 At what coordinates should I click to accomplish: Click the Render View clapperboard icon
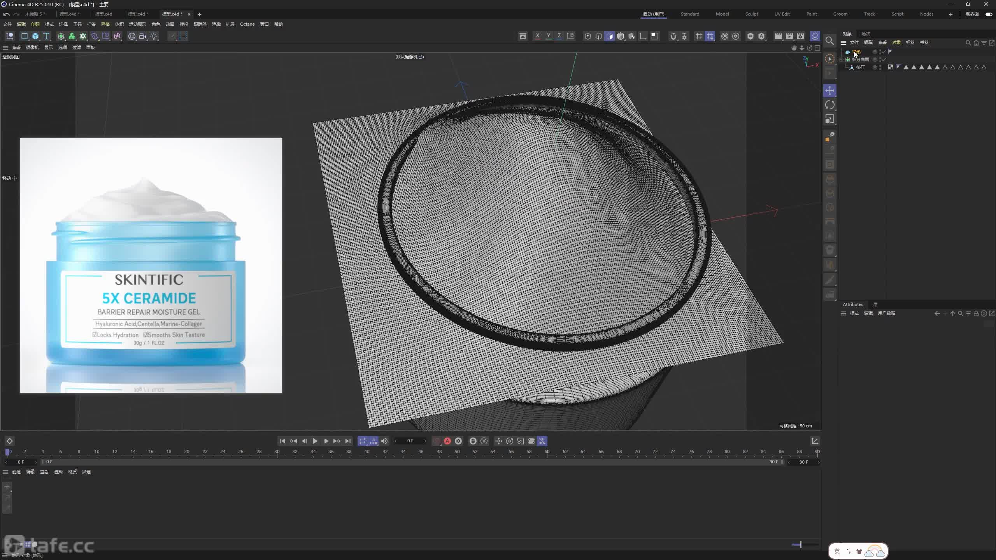click(778, 36)
